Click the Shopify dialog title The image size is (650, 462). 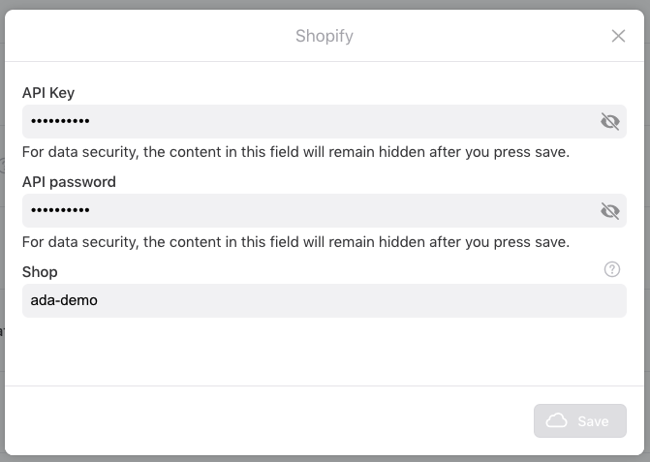324,36
